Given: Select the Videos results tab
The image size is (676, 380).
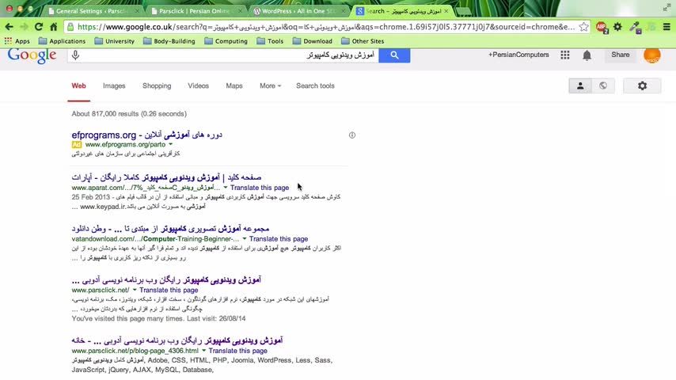Looking at the screenshot, I should pyautogui.click(x=199, y=85).
